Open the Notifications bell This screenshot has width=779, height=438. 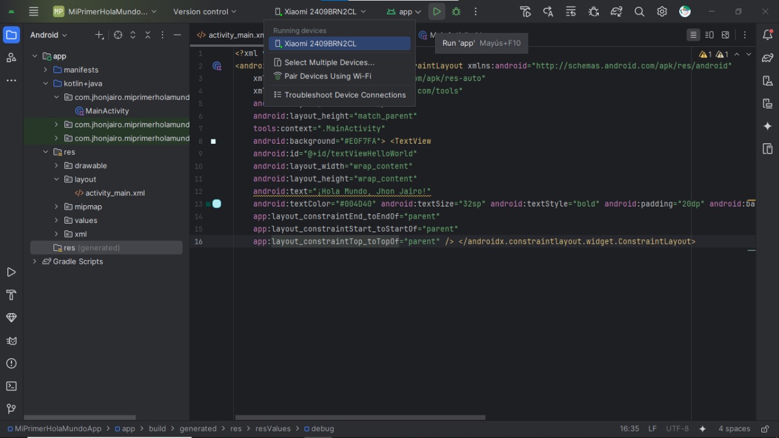(x=767, y=35)
